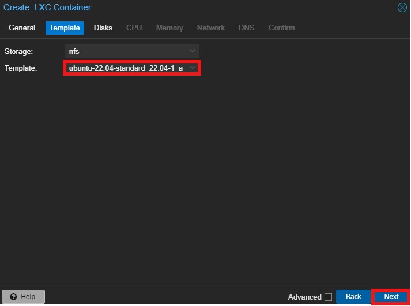Click the Back button
This screenshot has height=306, width=411.
coord(353,297)
